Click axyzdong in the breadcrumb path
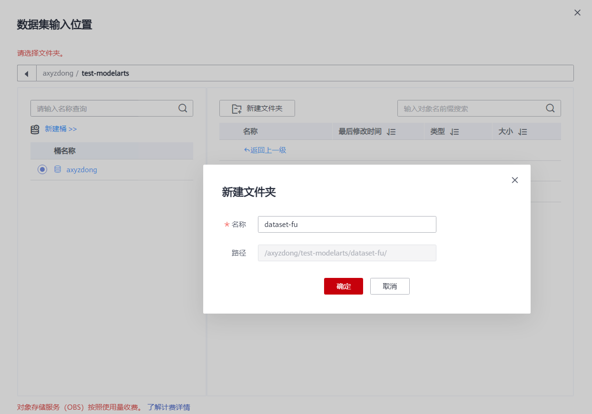Image resolution: width=592 pixels, height=414 pixels. (58, 73)
